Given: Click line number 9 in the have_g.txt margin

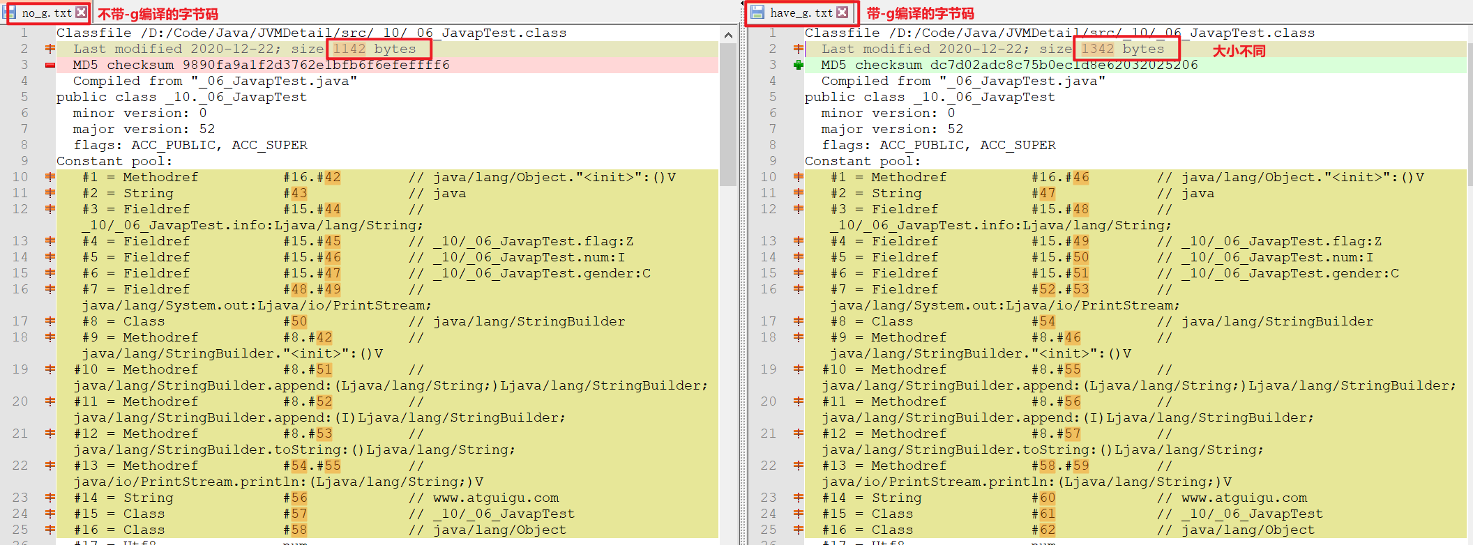Looking at the screenshot, I should click(773, 161).
